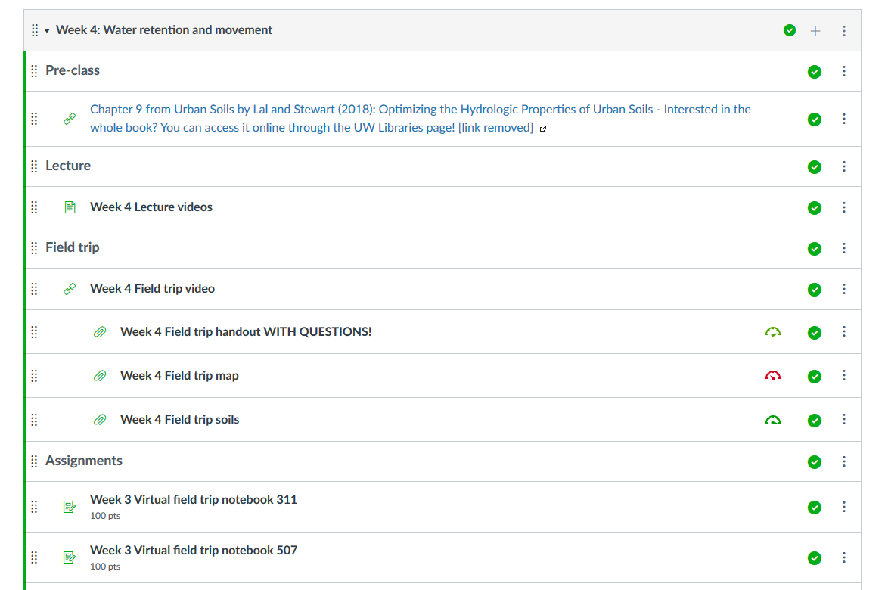Click the page icon beside Week 4 Lecture videos
Screen dimensions: 885x590
(70, 207)
